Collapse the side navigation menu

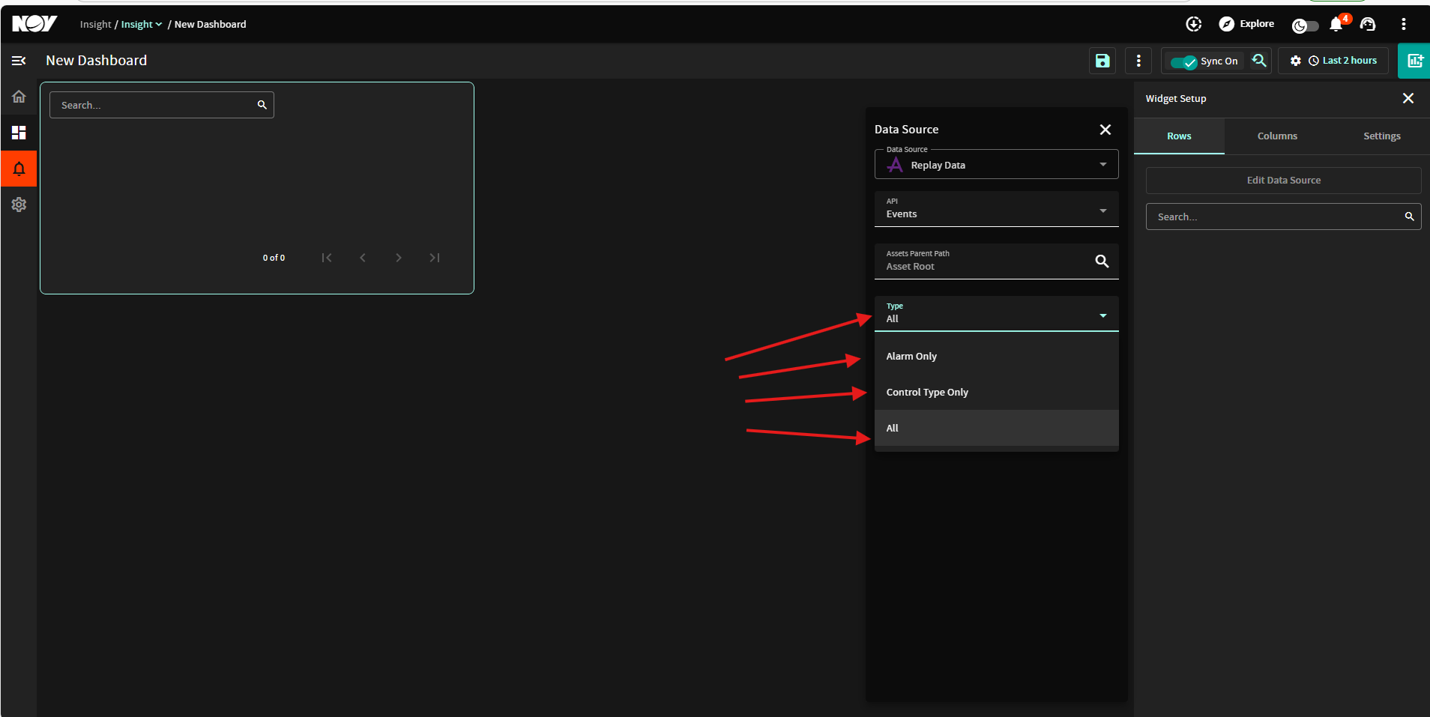(19, 61)
